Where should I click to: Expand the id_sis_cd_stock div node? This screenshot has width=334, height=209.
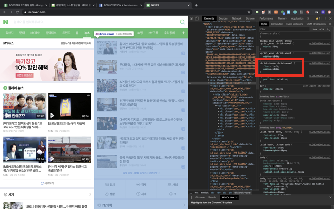pyautogui.click(x=211, y=173)
